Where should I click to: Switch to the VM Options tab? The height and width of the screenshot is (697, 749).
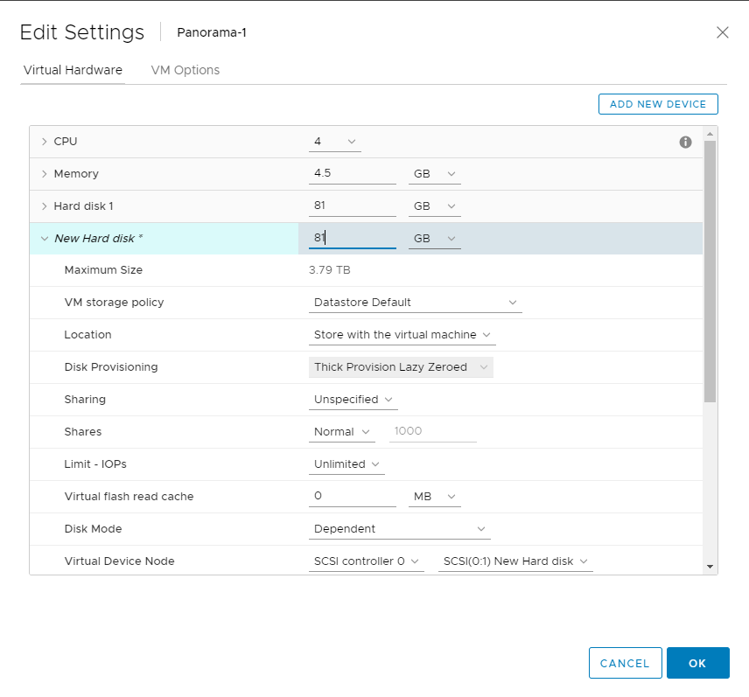tap(185, 70)
